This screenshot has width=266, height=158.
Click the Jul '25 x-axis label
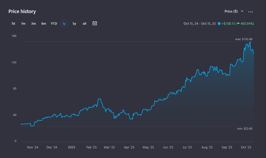click(187, 147)
